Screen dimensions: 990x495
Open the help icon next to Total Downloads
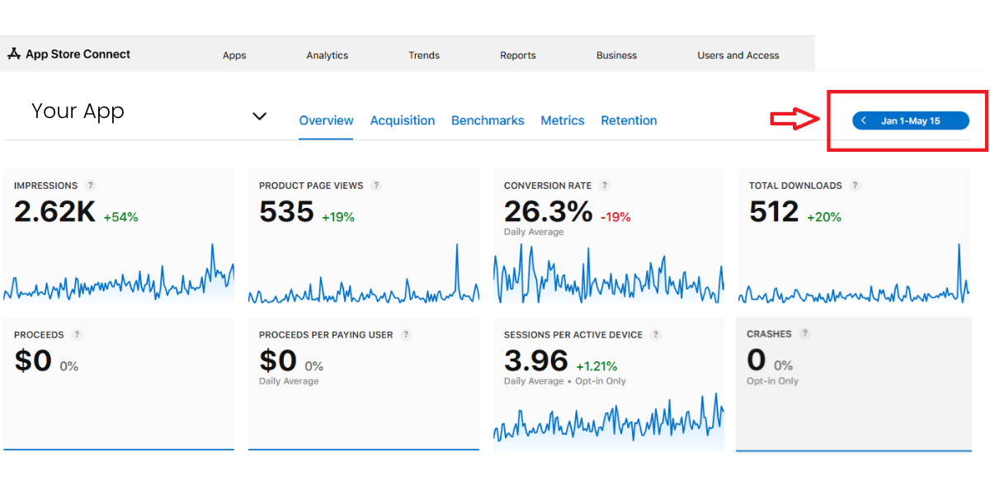(856, 186)
